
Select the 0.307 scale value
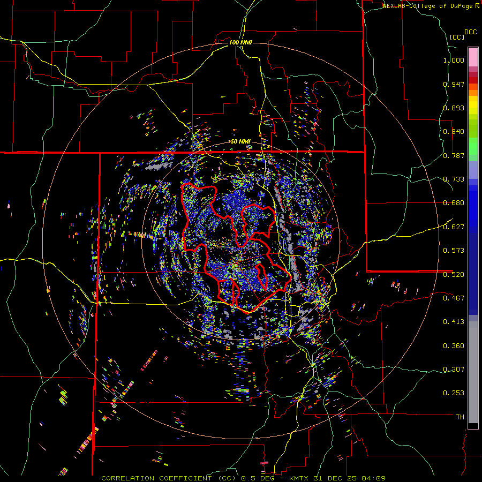[x=454, y=370]
